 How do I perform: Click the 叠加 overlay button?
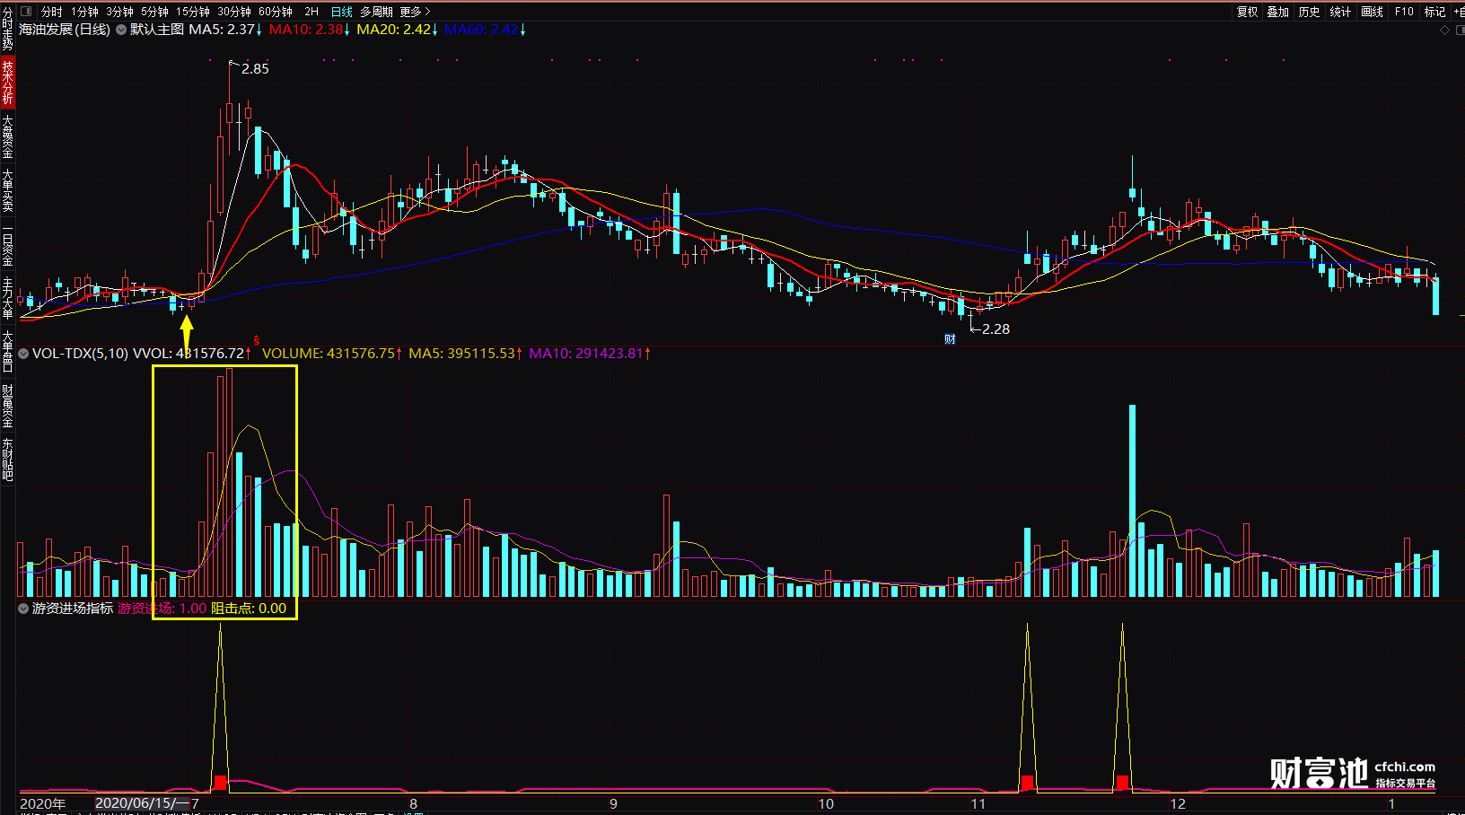click(x=1278, y=12)
